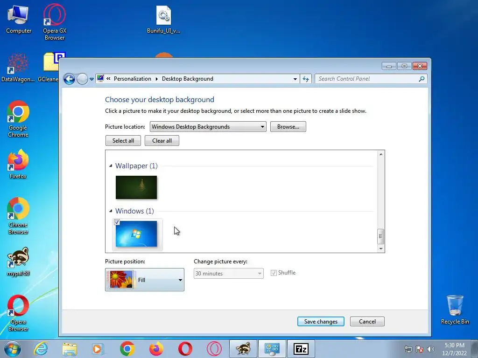
Task: Click the Personalization breadcrumb
Action: click(x=132, y=79)
